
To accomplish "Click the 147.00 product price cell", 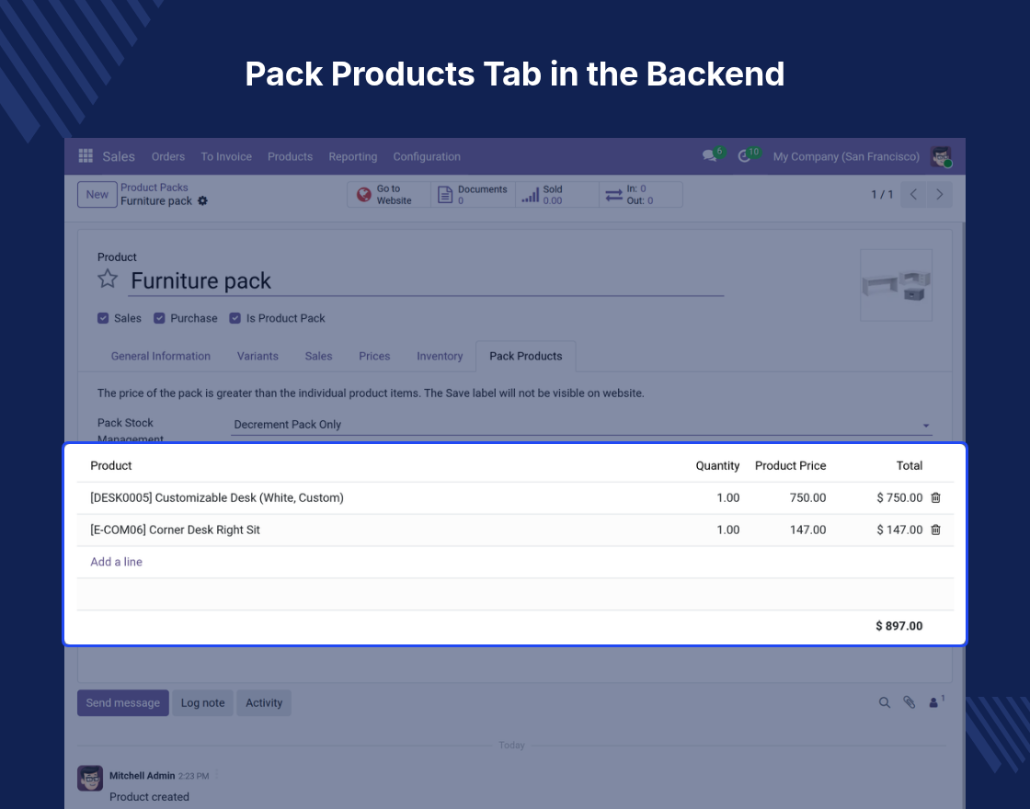I will pos(807,530).
